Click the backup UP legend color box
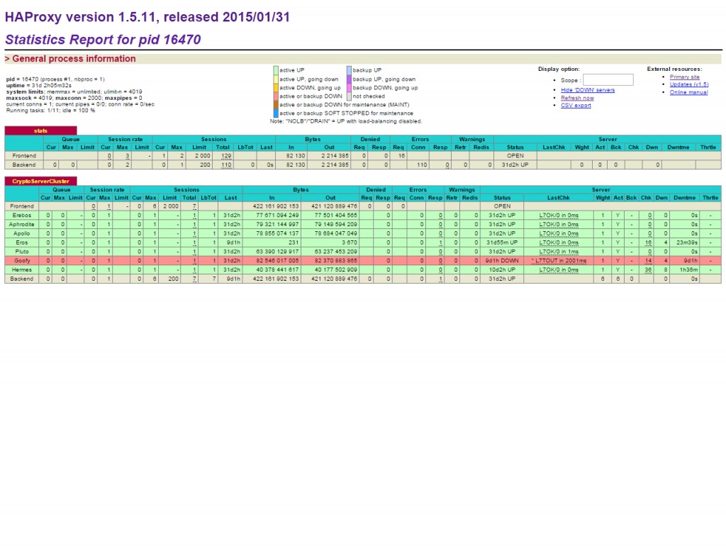Viewport: 726px width, 546px height. click(x=349, y=70)
